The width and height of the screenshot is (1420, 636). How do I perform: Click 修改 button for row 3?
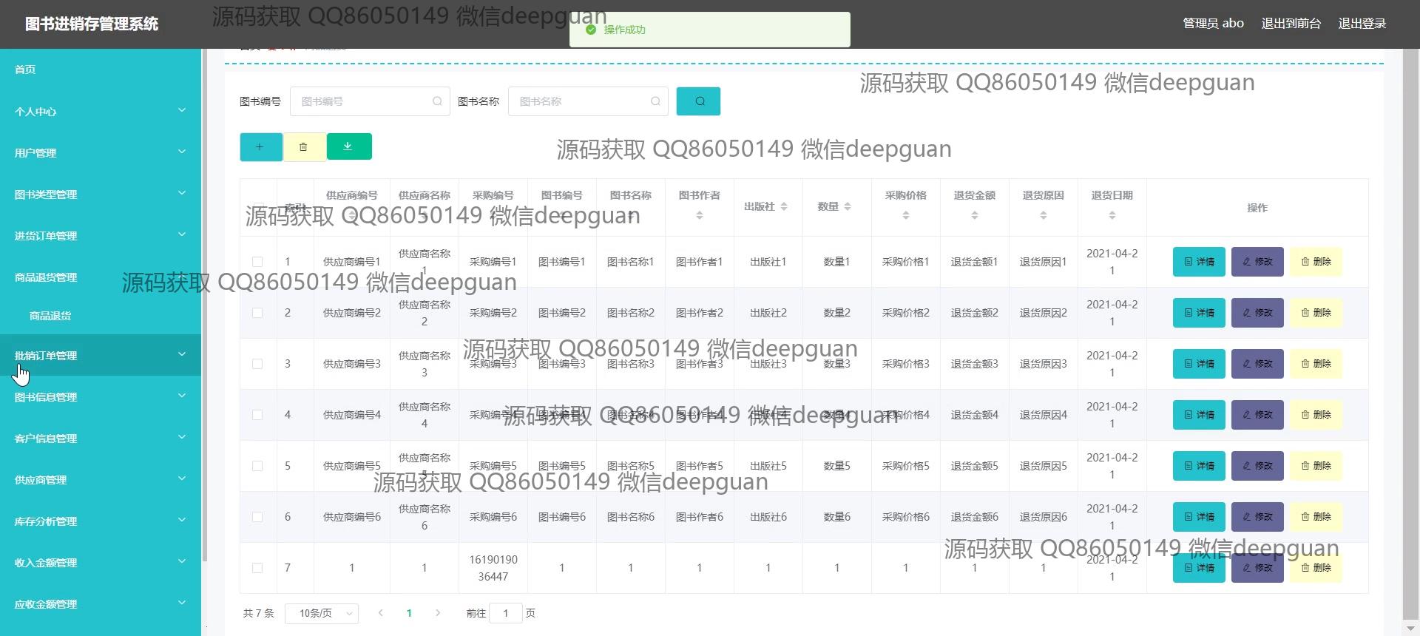1257,364
